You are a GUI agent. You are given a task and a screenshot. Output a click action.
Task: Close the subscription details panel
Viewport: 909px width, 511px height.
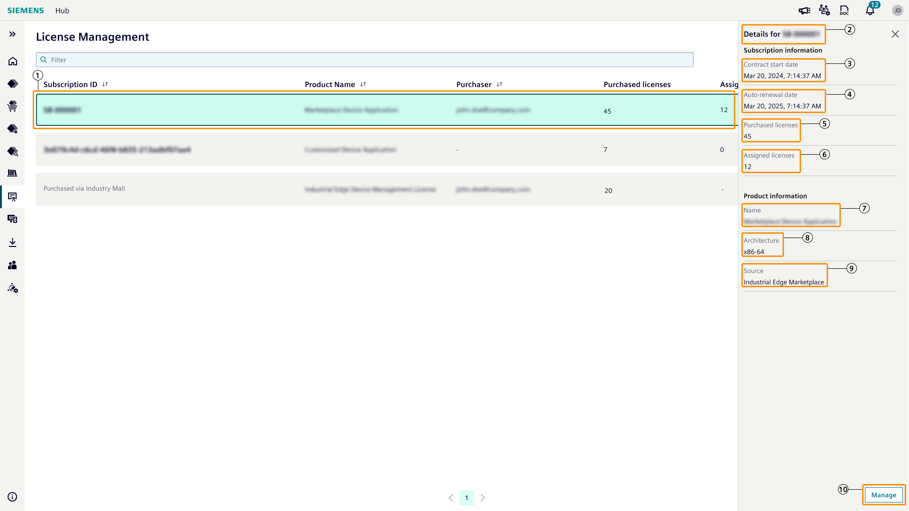[x=895, y=34]
